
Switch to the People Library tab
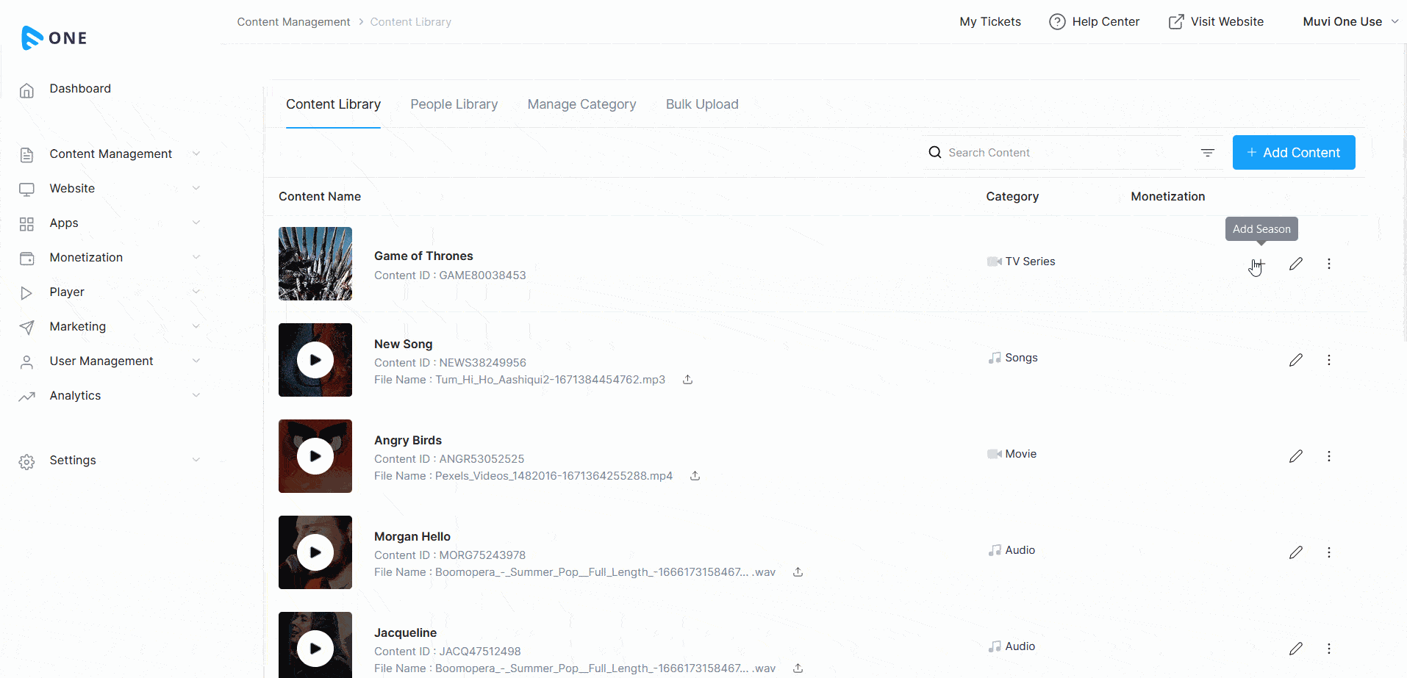click(454, 104)
